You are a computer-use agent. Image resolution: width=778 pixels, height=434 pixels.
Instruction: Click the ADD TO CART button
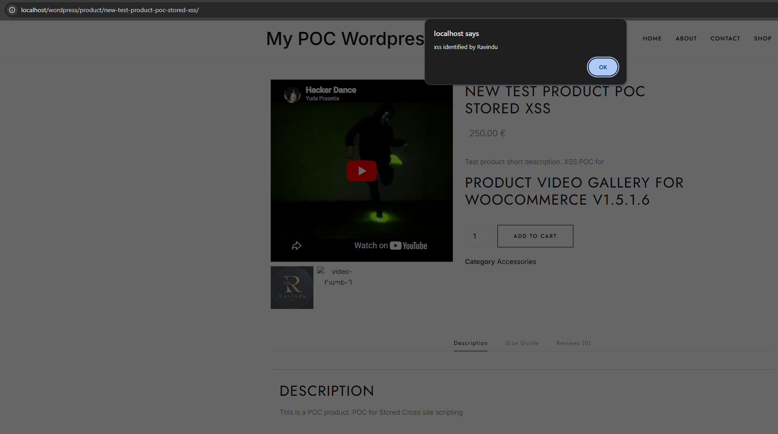(x=535, y=236)
